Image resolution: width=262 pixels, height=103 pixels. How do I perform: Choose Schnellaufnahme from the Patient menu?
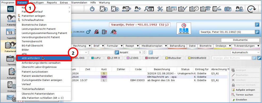click(44, 20)
